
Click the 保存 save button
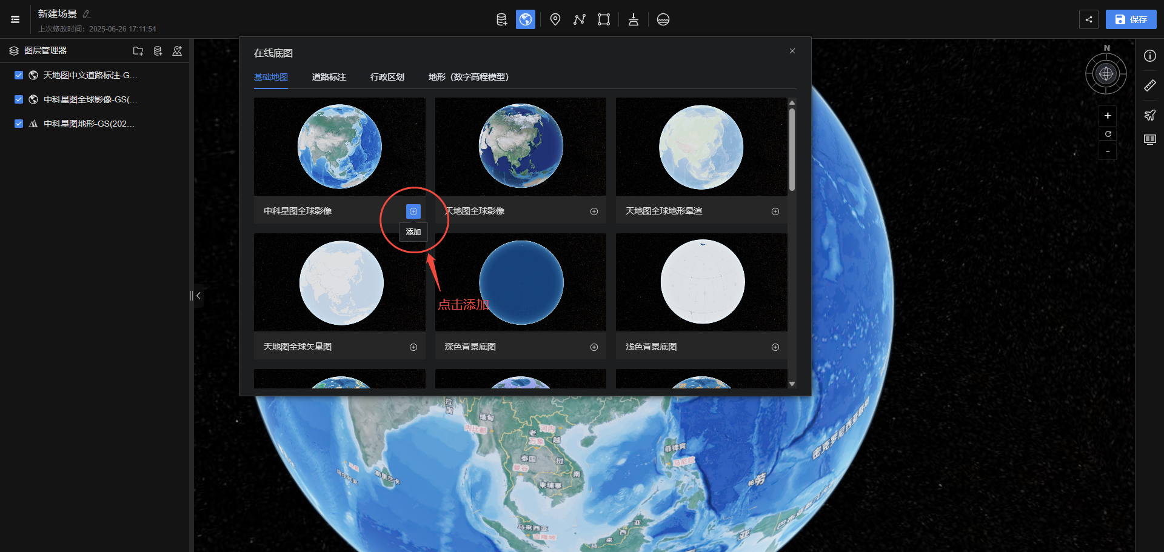1131,19
